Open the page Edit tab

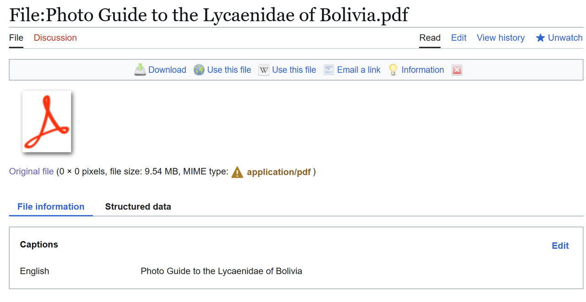point(459,38)
